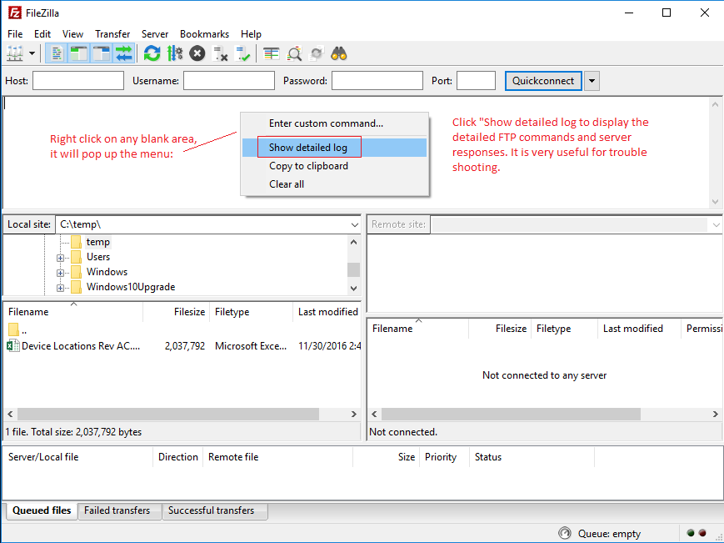Expand the Windows folder tree node
This screenshot has height=543, width=724.
61,272
